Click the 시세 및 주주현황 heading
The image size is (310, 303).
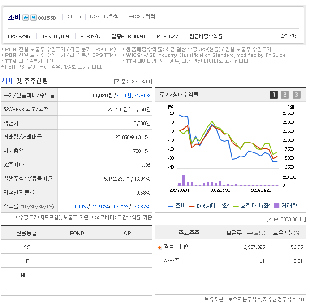click(x=25, y=81)
